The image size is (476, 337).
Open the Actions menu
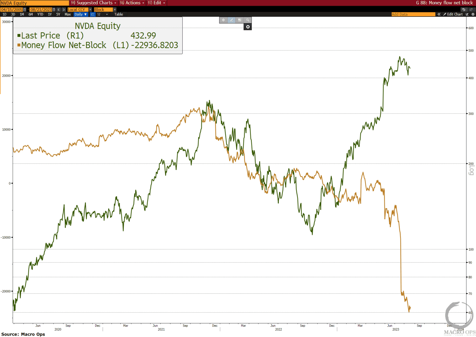pos(132,3)
